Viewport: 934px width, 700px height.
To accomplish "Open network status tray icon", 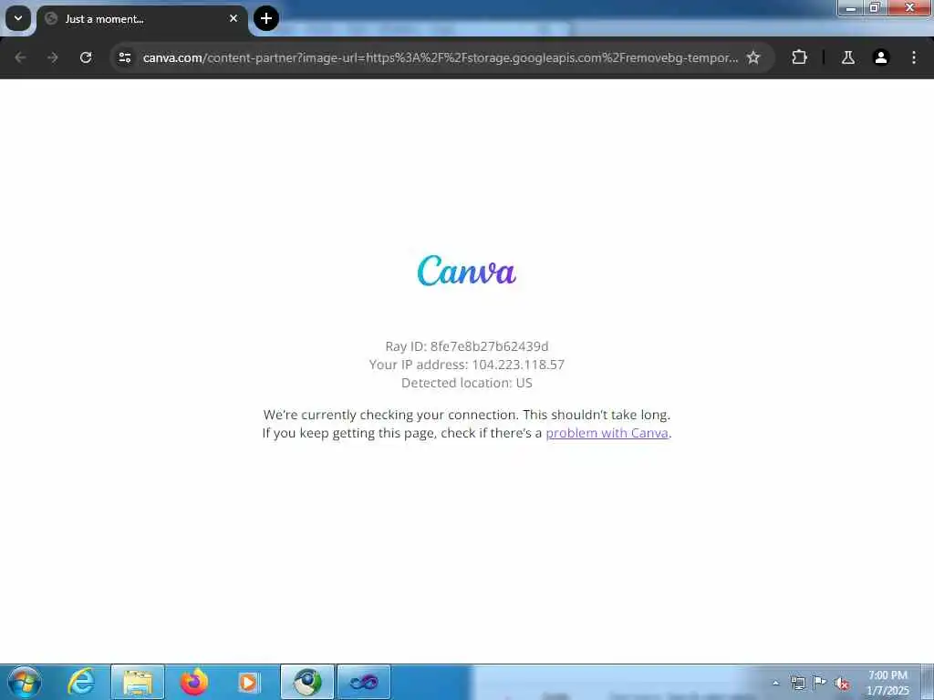I will click(797, 683).
